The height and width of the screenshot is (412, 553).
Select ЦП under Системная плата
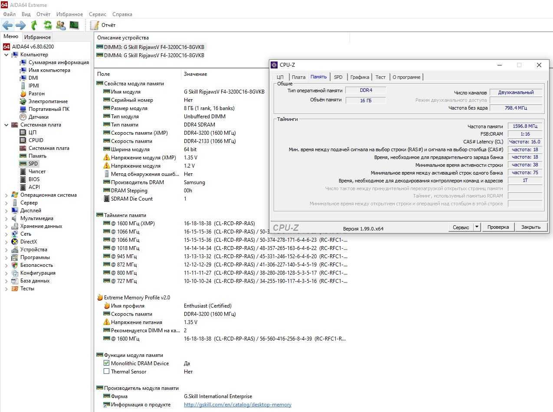33,133
